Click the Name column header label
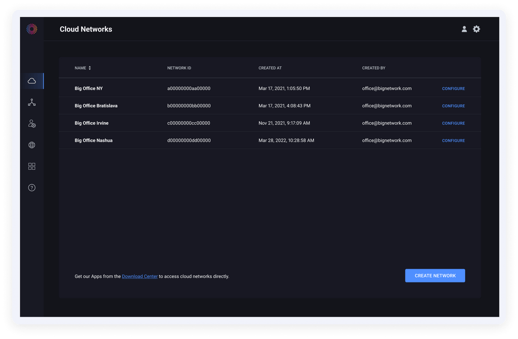Image resolution: width=518 pixels, height=339 pixels. [80, 68]
